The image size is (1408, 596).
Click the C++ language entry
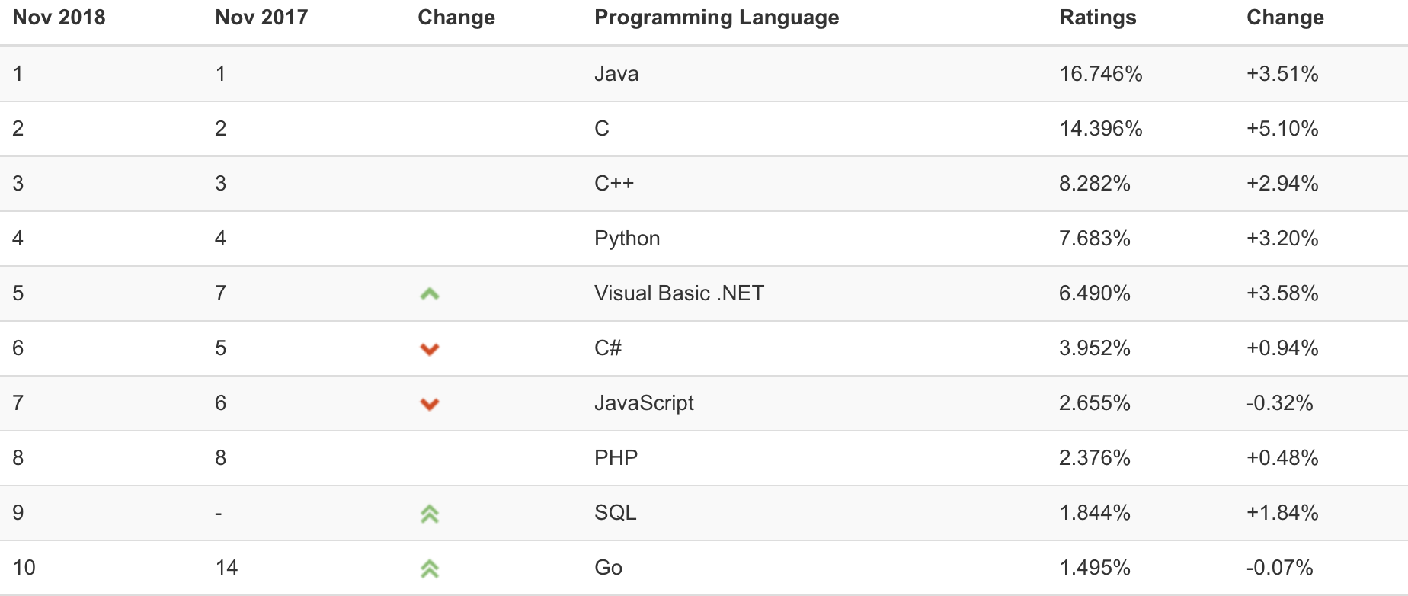click(x=613, y=184)
